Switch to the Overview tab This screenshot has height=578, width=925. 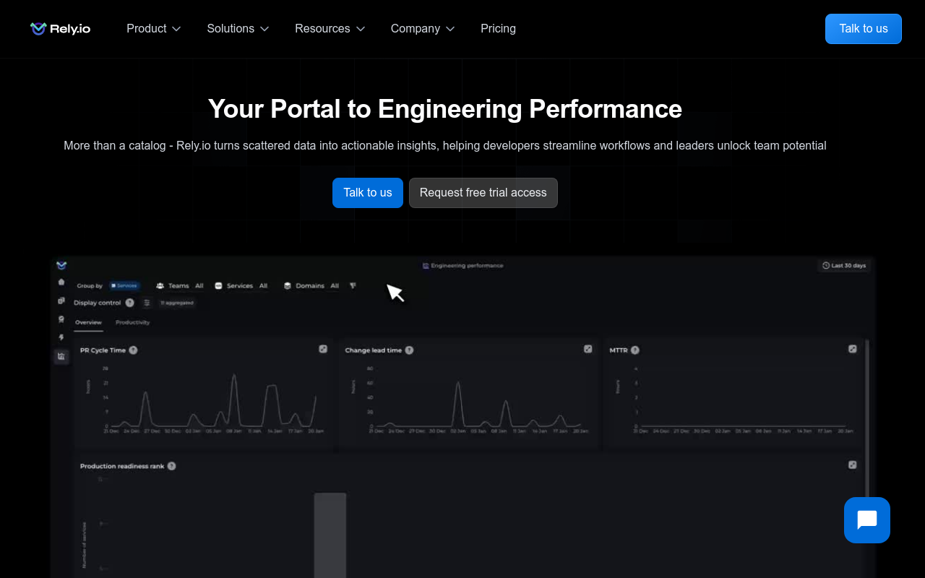pos(88,322)
